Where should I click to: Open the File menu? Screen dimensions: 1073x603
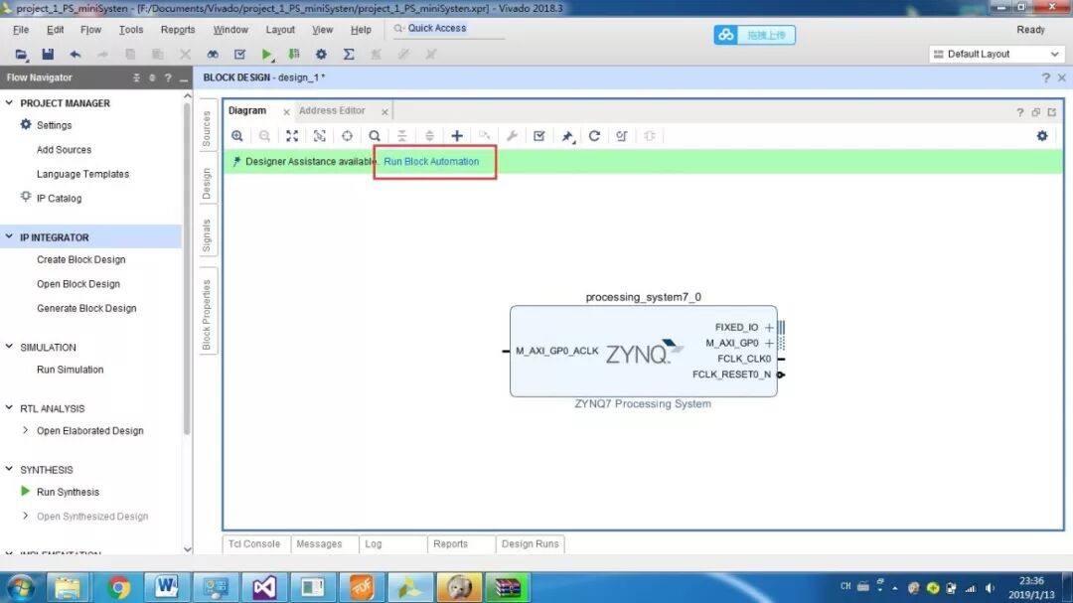click(21, 30)
